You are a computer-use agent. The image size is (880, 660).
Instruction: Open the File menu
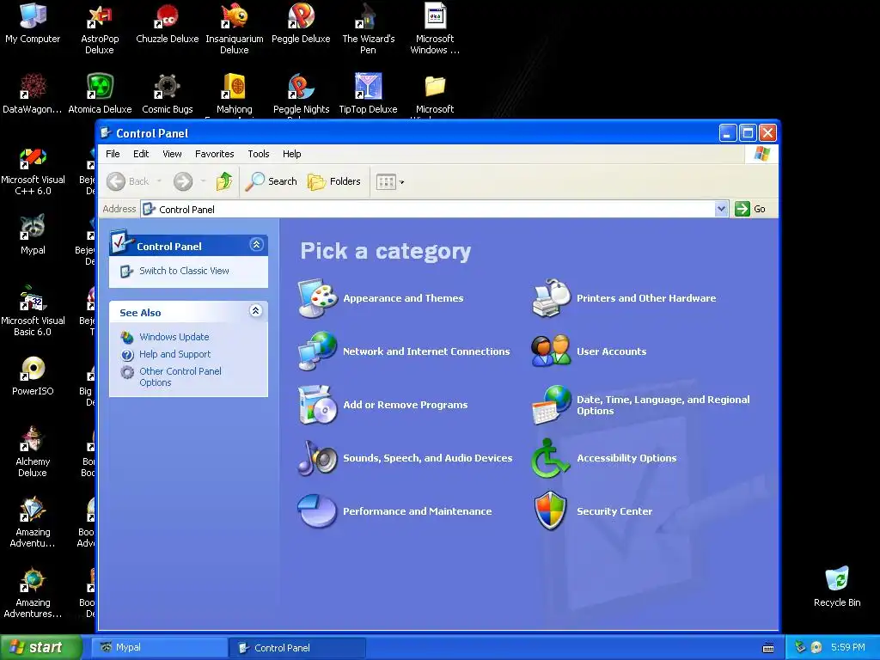113,154
